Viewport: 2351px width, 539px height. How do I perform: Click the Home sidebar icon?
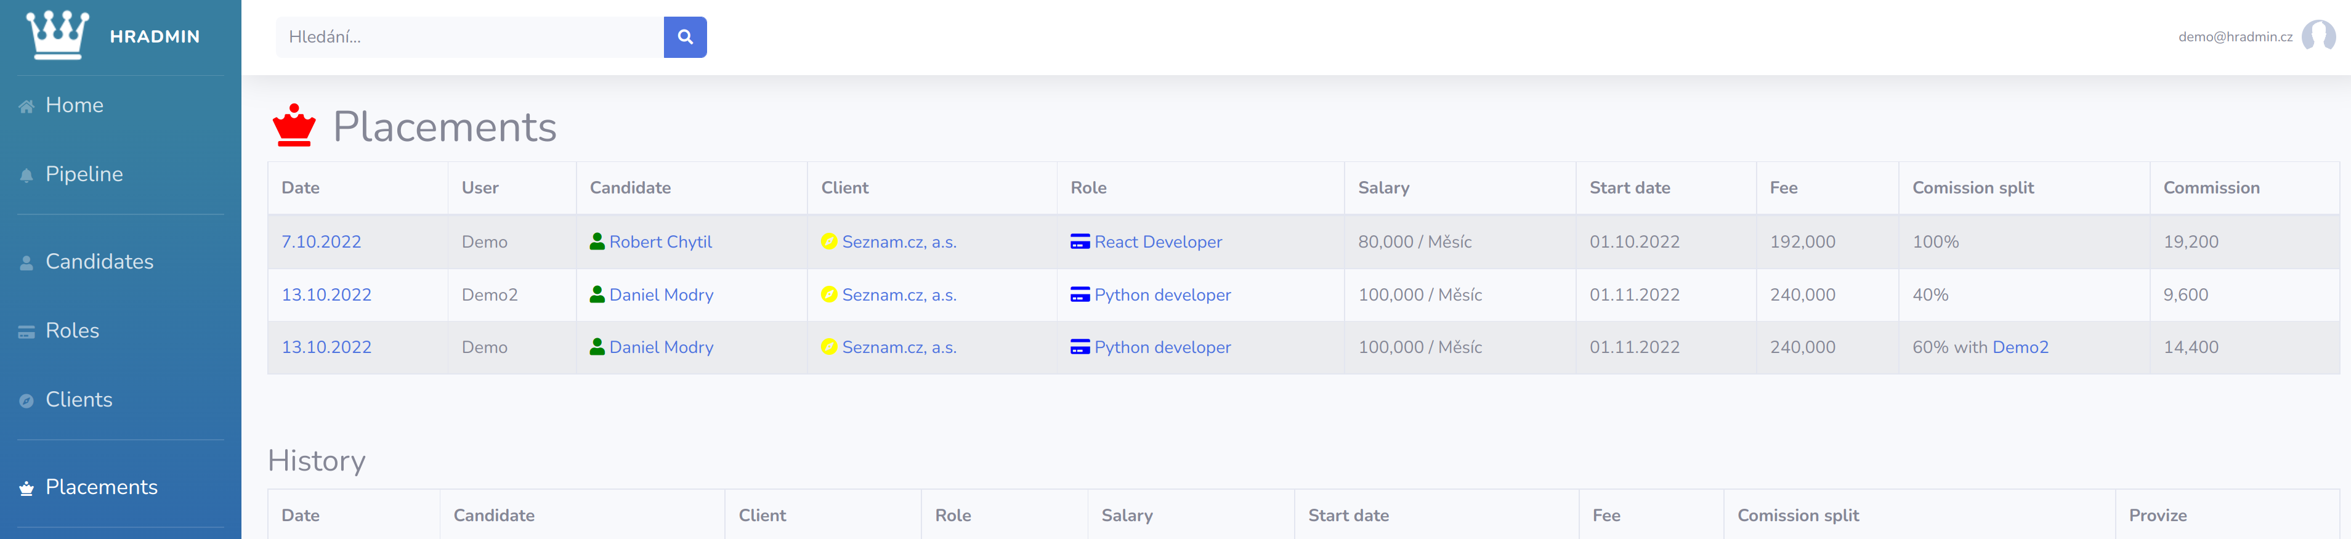26,106
